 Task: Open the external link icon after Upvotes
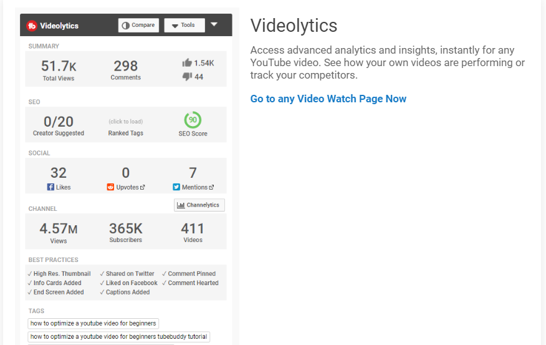tap(142, 188)
